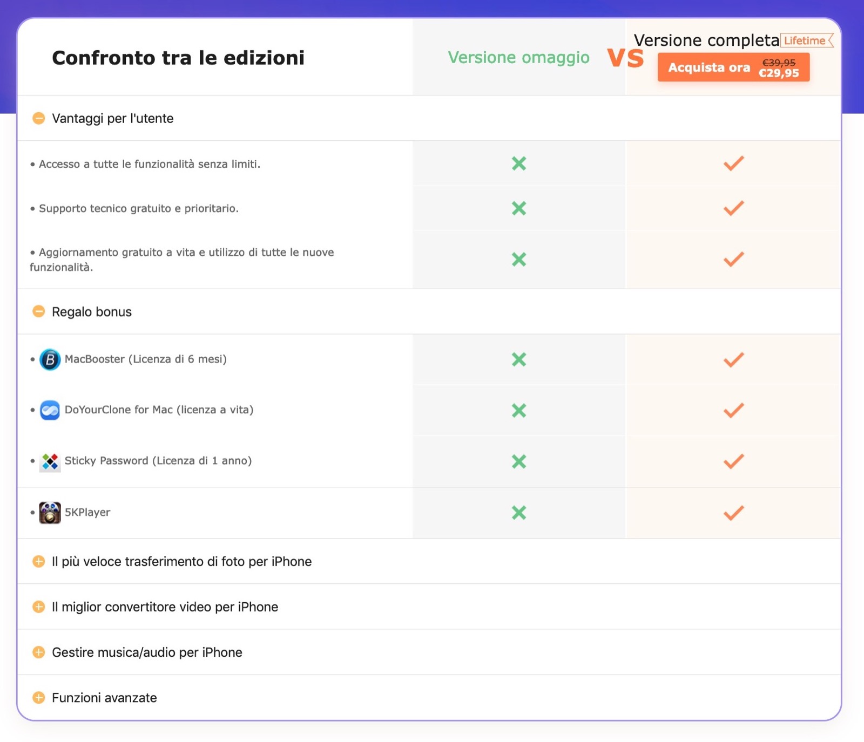This screenshot has width=864, height=742.
Task: Click the Sticky Password label text
Action: click(x=158, y=461)
